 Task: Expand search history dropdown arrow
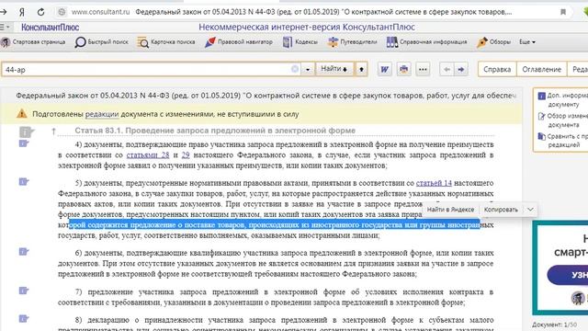308,70
